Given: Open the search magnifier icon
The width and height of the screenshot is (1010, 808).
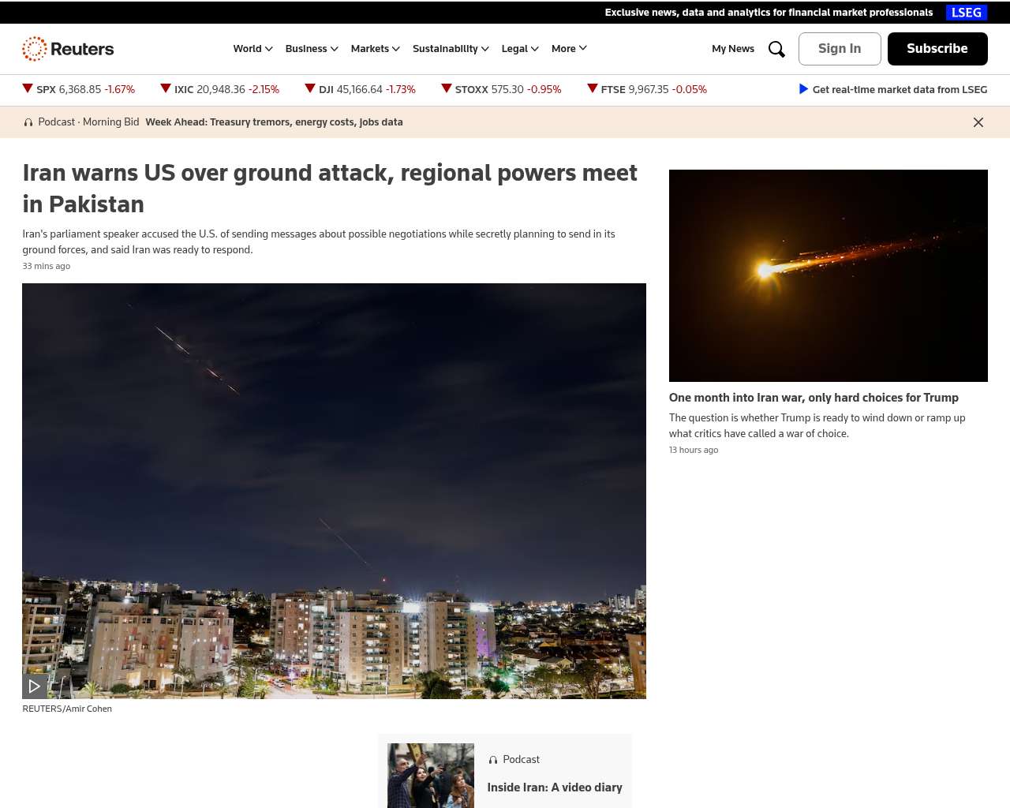Looking at the screenshot, I should 776,49.
